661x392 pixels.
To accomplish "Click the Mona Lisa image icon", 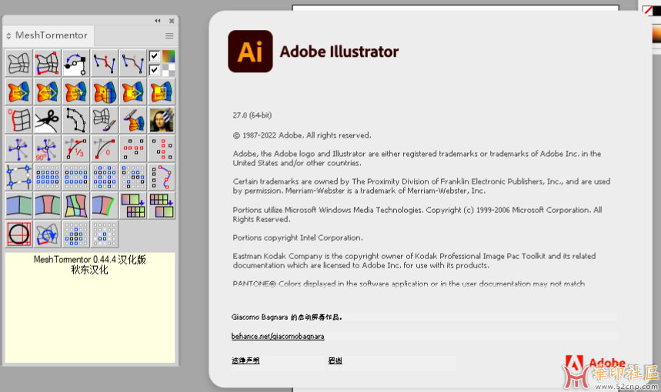I will [x=162, y=120].
